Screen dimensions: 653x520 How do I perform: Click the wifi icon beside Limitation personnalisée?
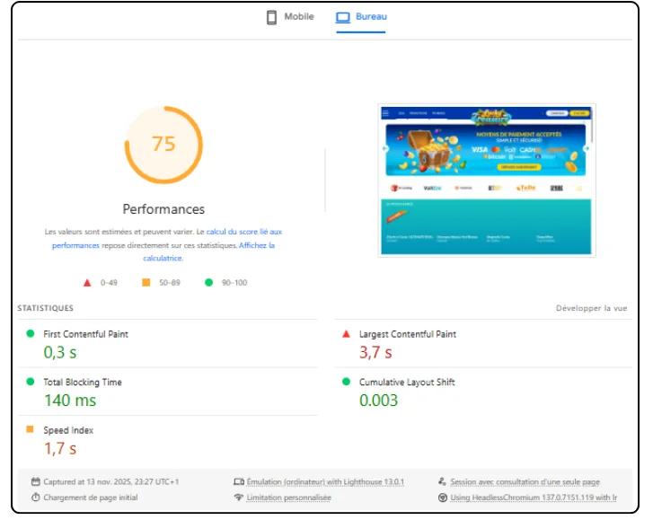click(239, 498)
